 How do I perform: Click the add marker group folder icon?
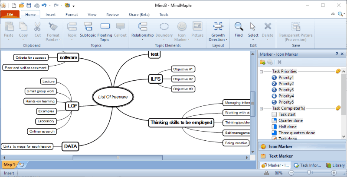[x=262, y=62]
